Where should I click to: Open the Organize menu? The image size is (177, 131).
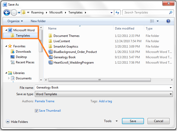click(x=15, y=21)
